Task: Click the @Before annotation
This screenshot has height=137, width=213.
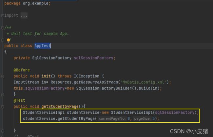Action: click(22, 70)
